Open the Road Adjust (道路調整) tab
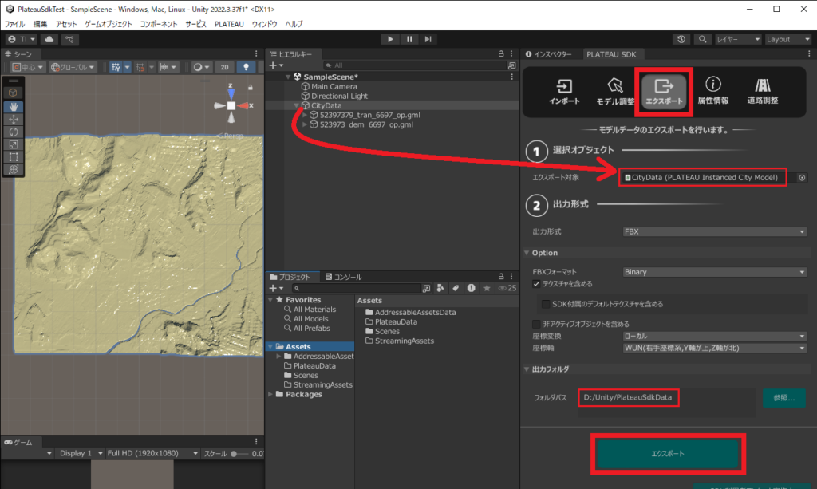Image resolution: width=817 pixels, height=489 pixels. tap(762, 91)
